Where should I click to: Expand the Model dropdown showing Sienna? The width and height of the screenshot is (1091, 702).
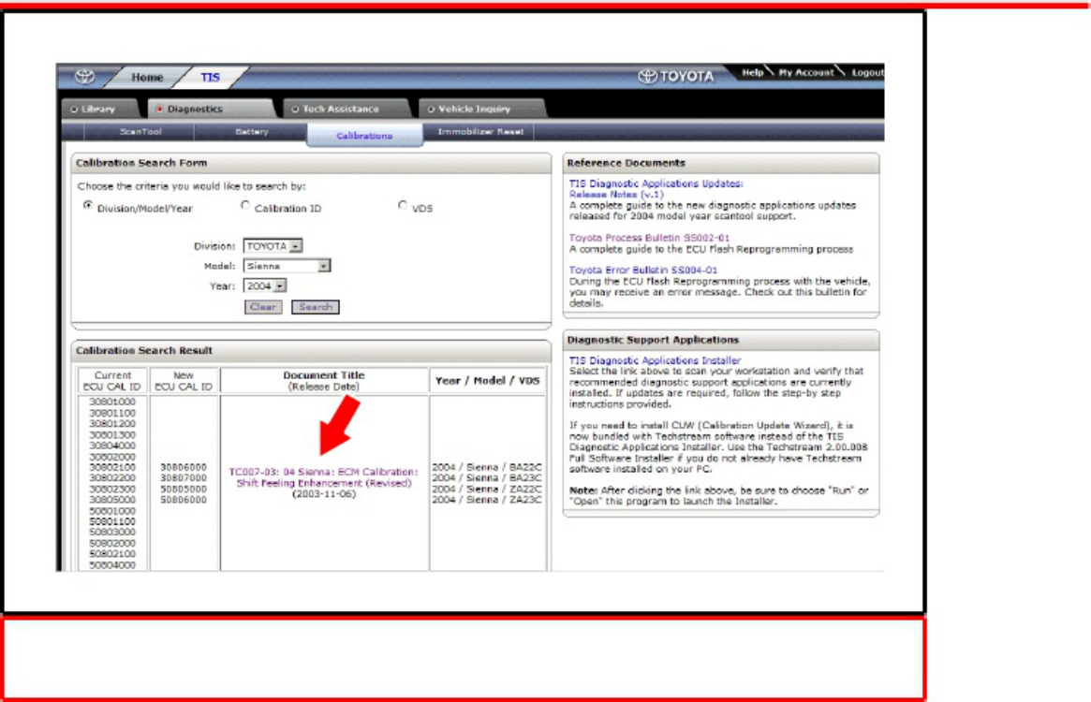point(287,266)
